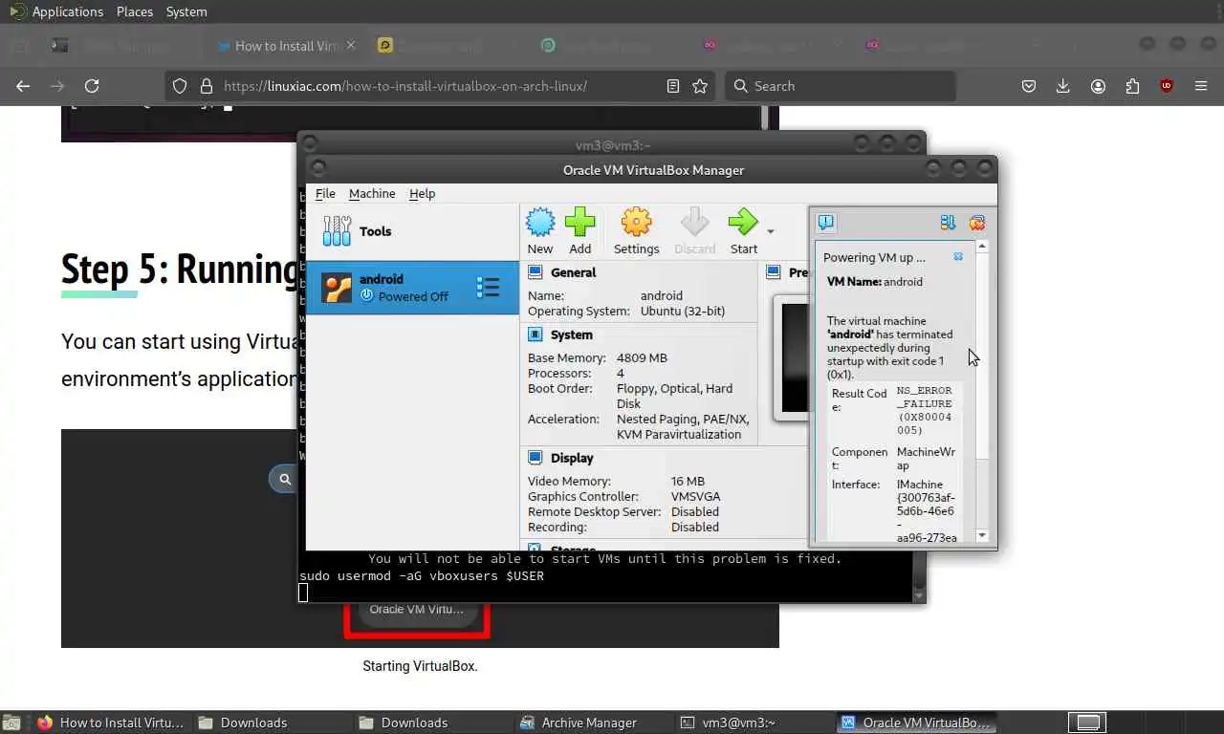Dismiss the Powering VM up notification

coord(958,257)
